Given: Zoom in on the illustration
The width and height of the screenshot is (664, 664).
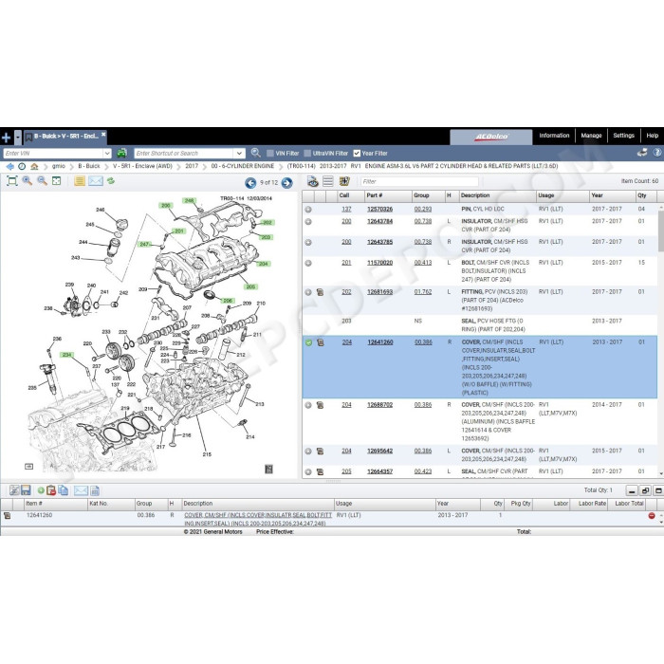Looking at the screenshot, I should 28,181.
